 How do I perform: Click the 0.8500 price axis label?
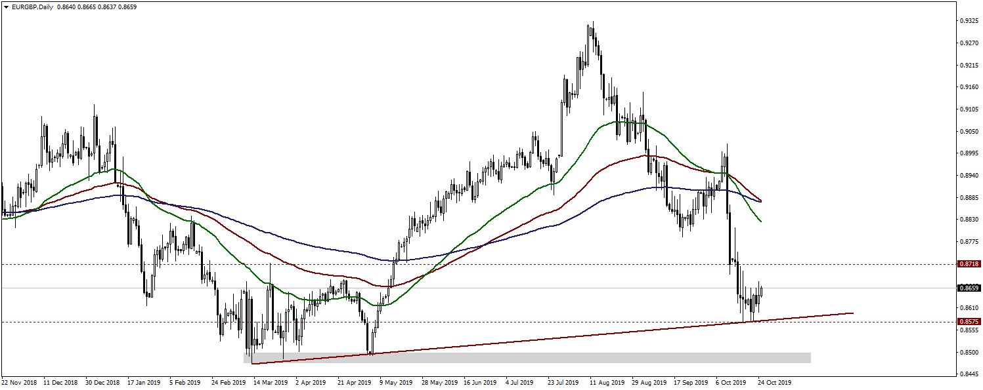969,353
